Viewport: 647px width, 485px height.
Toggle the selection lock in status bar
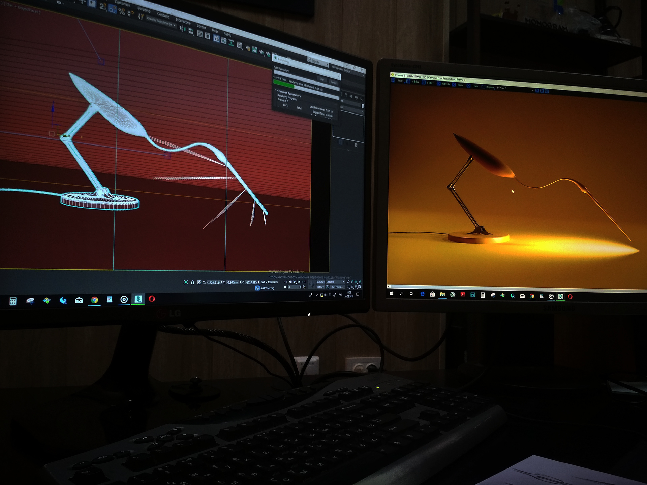[193, 282]
